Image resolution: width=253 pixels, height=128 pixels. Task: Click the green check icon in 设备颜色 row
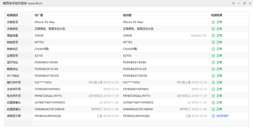[x=213, y=29]
